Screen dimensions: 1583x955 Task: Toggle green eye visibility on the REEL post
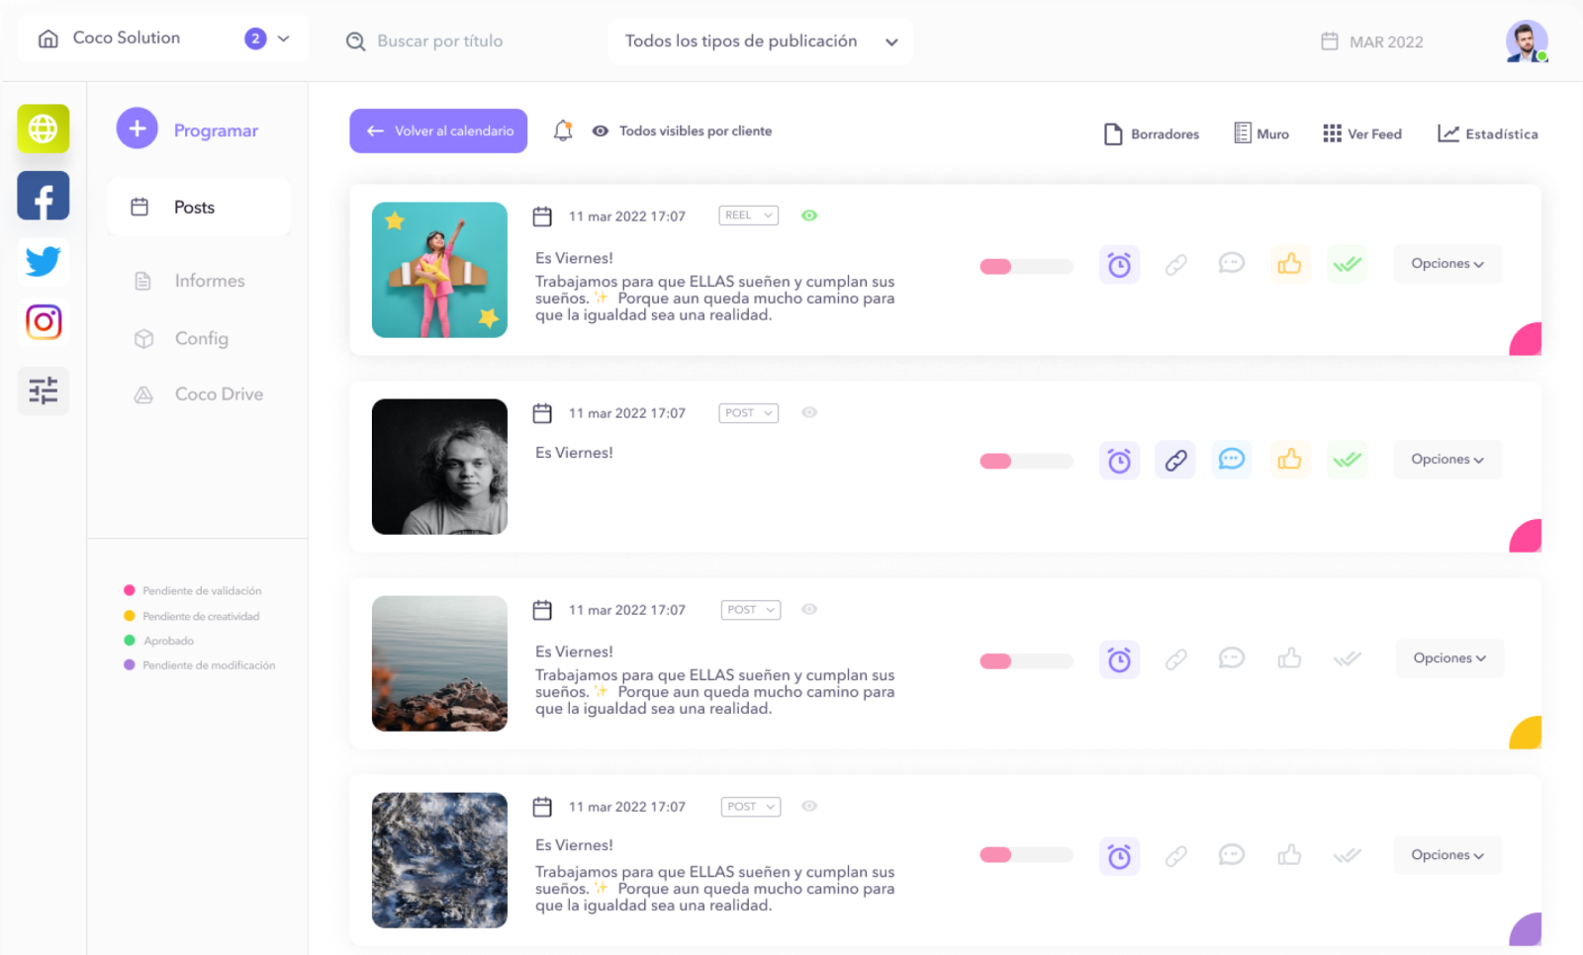pyautogui.click(x=809, y=216)
